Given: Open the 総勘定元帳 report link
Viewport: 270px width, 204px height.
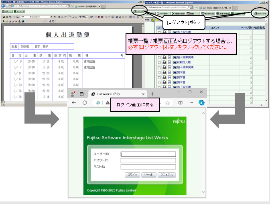Looking at the screenshot, I should pos(184,62).
